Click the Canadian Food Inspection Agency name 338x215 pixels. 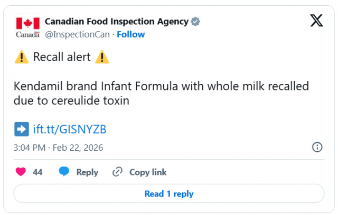(x=116, y=22)
